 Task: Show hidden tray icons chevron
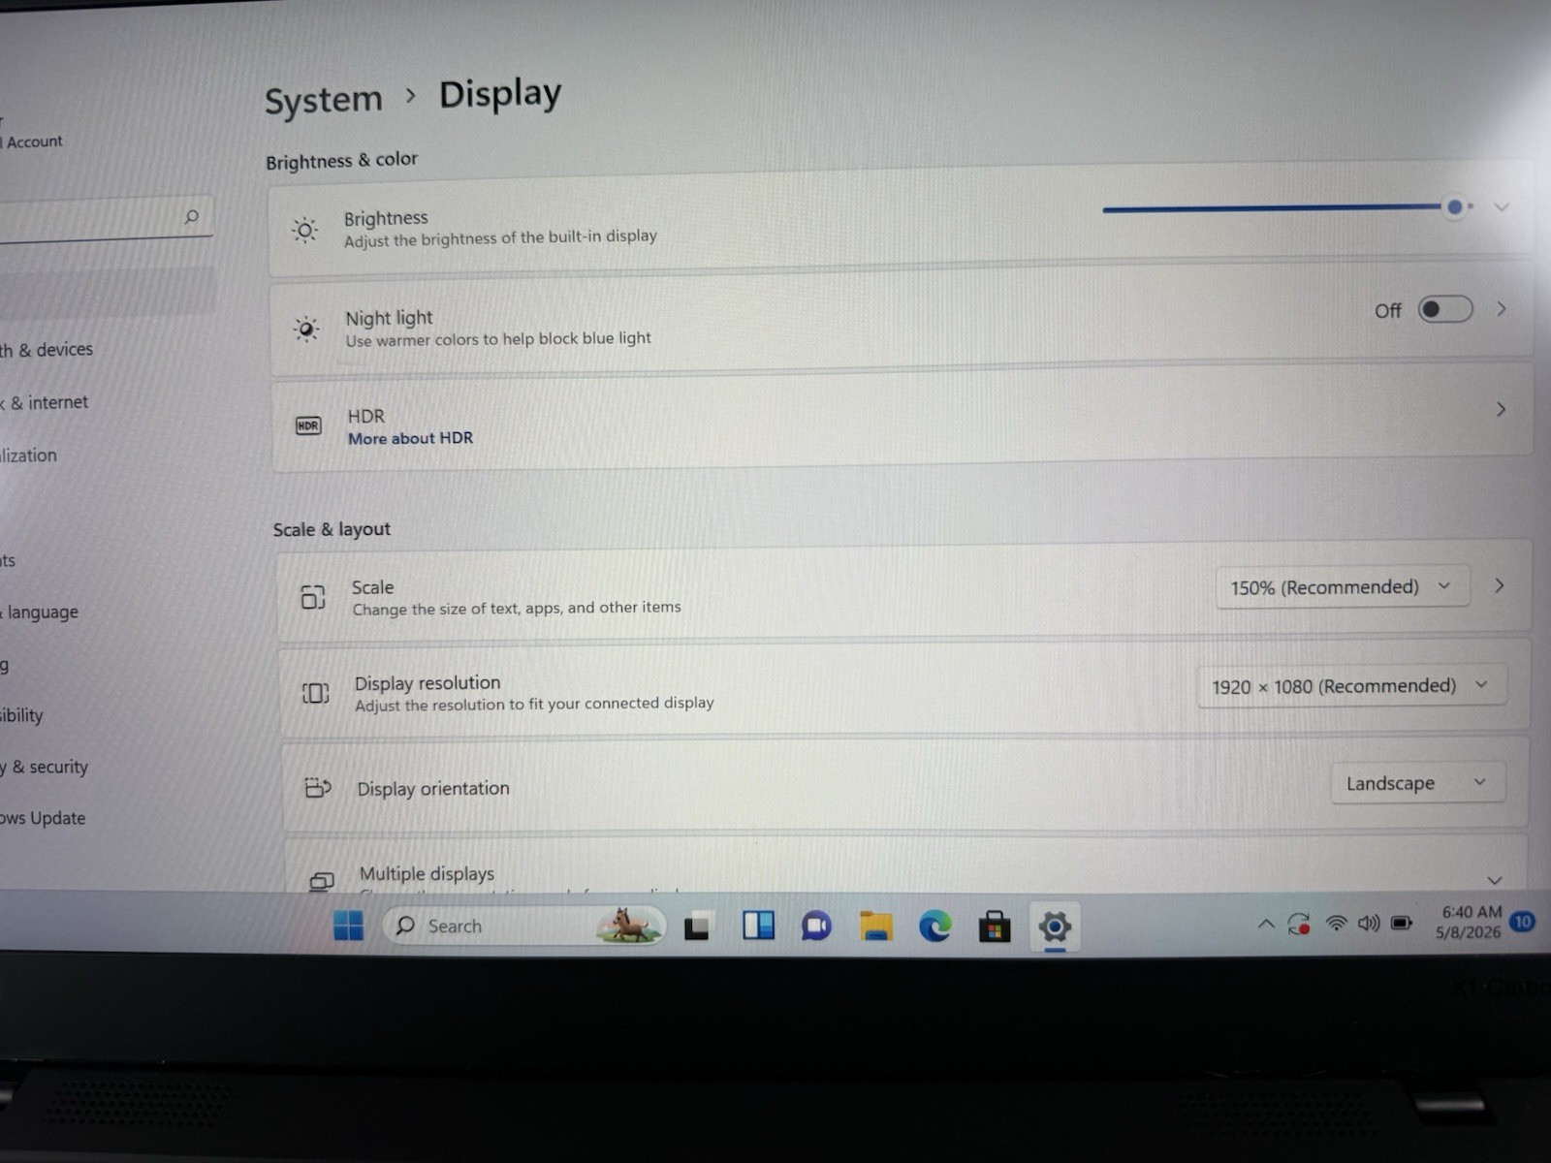click(1266, 925)
